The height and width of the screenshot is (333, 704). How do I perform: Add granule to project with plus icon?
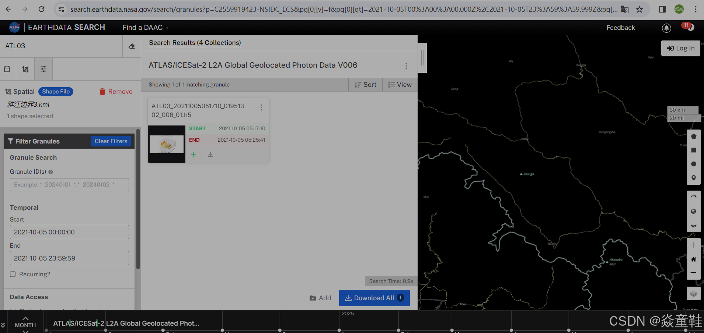194,155
